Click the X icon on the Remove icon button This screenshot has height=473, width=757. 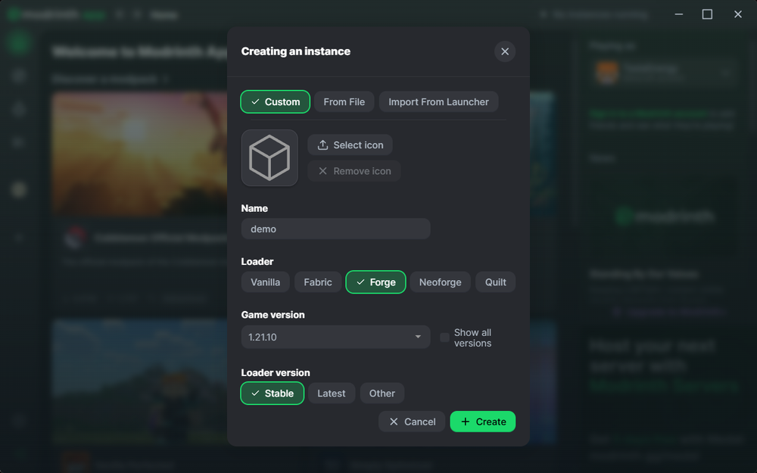coord(325,171)
